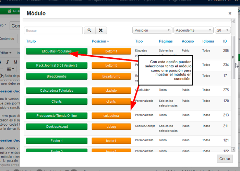Open the Ascendente order dropdown
Viewport: 240px width, 171px height.
(x=193, y=30)
